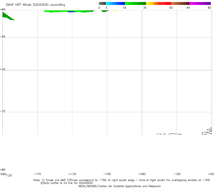The image size is (214, 188).
Task: Click the '64' label under the color bar
Action: coord(188,8)
